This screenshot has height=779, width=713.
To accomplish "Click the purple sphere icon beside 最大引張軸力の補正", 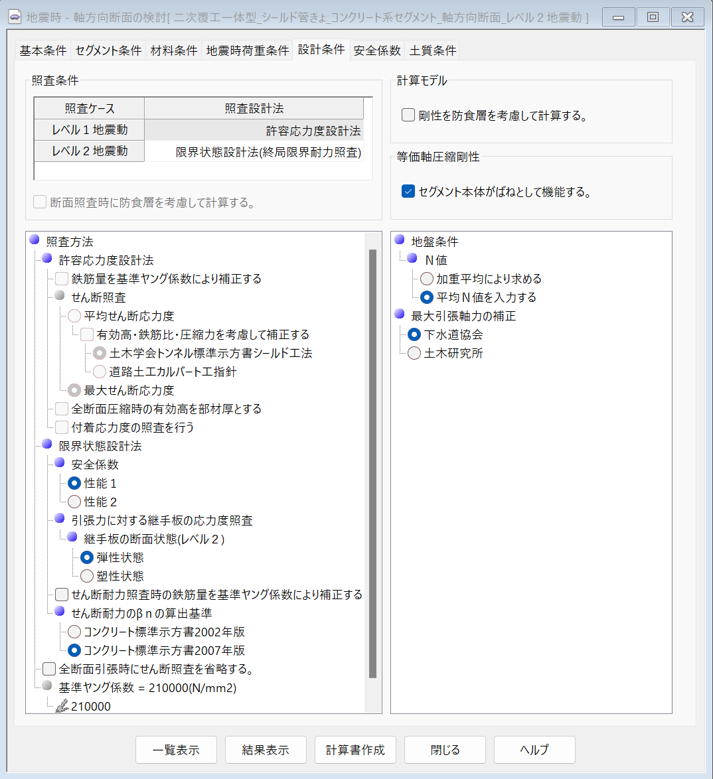I will click(x=399, y=315).
